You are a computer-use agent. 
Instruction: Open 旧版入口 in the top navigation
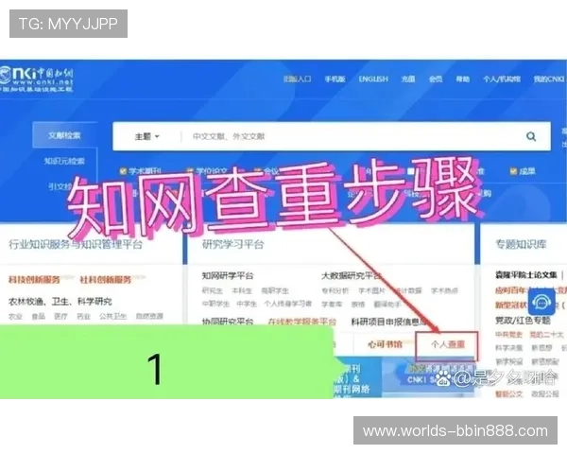pyautogui.click(x=298, y=79)
